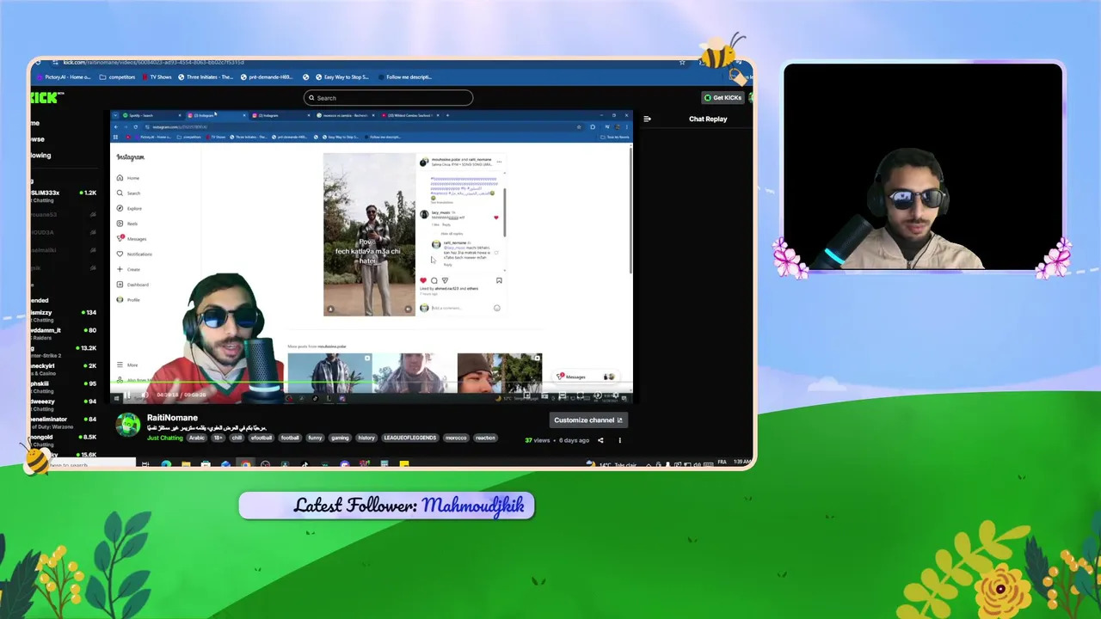This screenshot has height=619, width=1101.
Task: Open Instagram Profile in the sidebar
Action: [129, 300]
